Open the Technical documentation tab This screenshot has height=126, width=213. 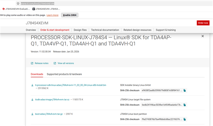pyautogui.click(x=105, y=30)
